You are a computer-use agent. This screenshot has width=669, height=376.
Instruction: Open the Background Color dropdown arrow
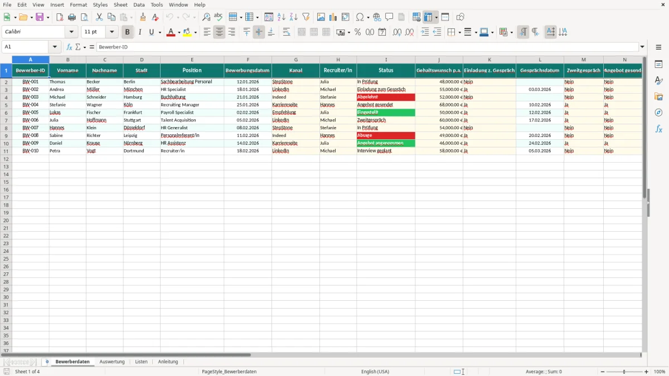coord(195,32)
